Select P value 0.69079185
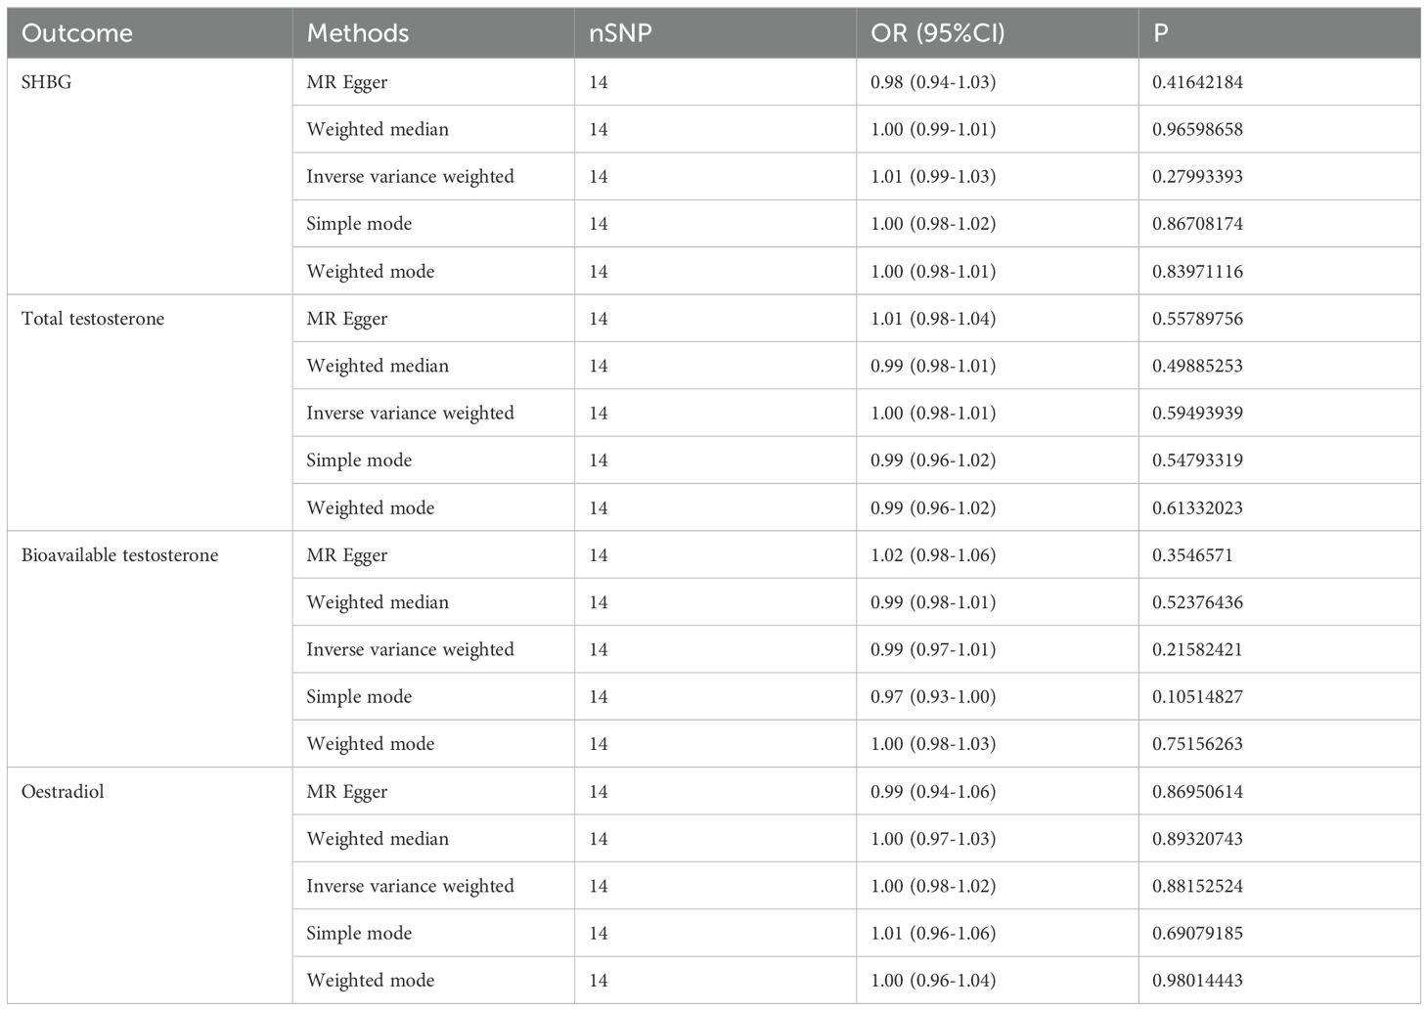 tap(1197, 934)
